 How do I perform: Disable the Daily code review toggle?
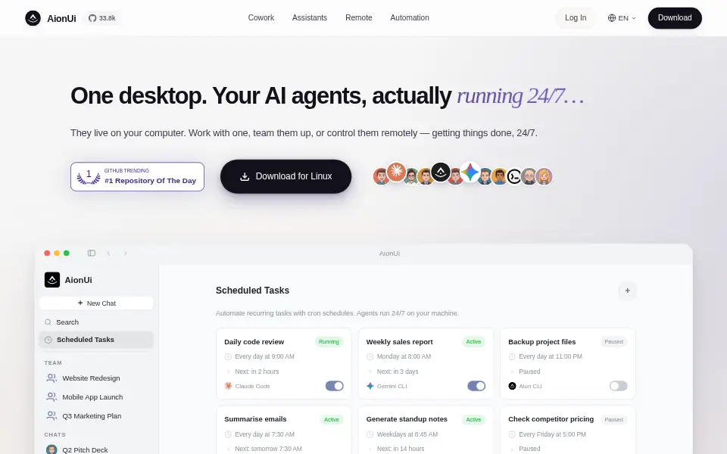pyautogui.click(x=334, y=386)
